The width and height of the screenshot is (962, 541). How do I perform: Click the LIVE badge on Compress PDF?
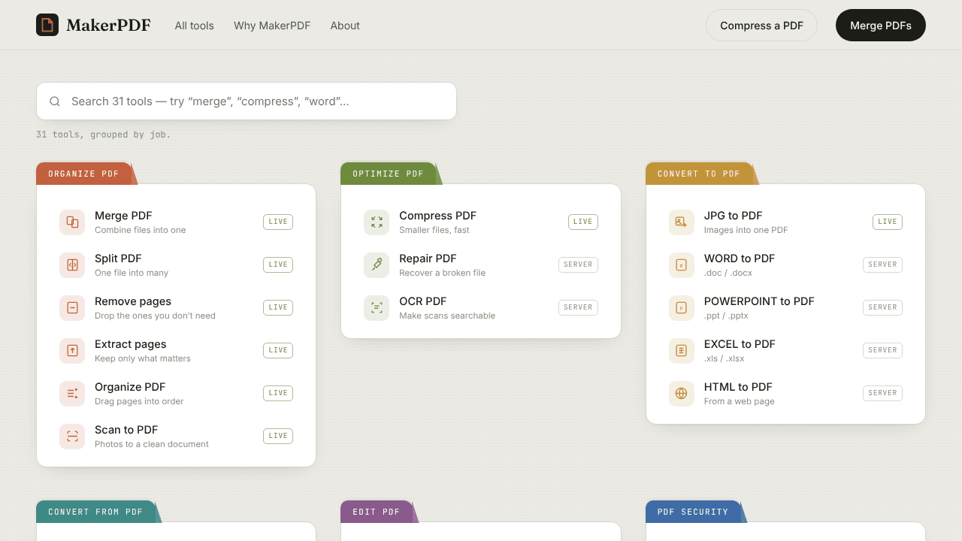583,222
